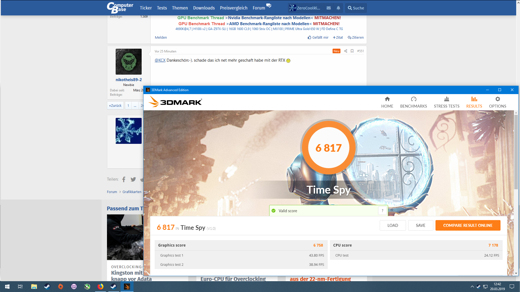The image size is (520, 292).
Task: Click the share icon on post #551
Action: 346,51
